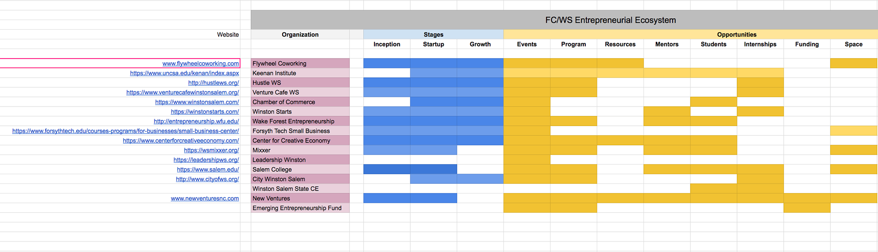
Task: Click the blue Inception cell for New Ventures
Action: pyautogui.click(x=387, y=198)
